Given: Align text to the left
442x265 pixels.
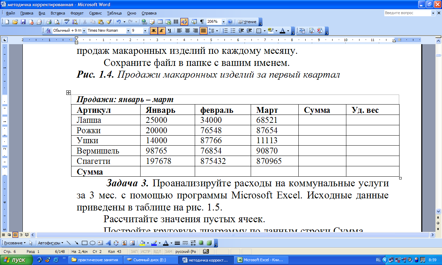Looking at the screenshot, I should pos(180,30).
